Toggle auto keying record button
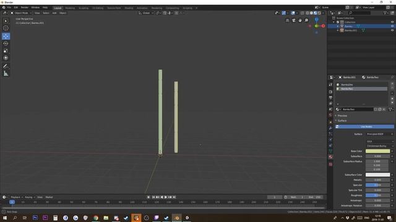 tap(148, 197)
